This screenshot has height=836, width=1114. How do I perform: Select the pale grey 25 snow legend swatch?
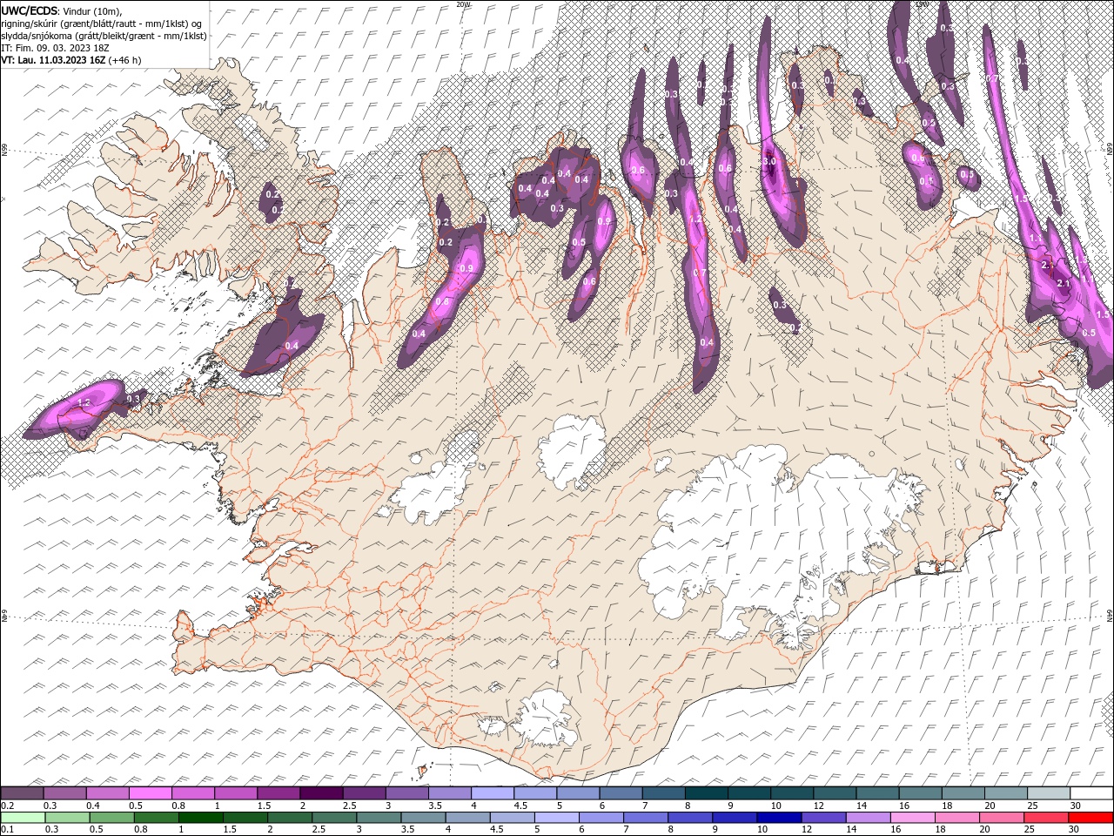[x=1048, y=793]
